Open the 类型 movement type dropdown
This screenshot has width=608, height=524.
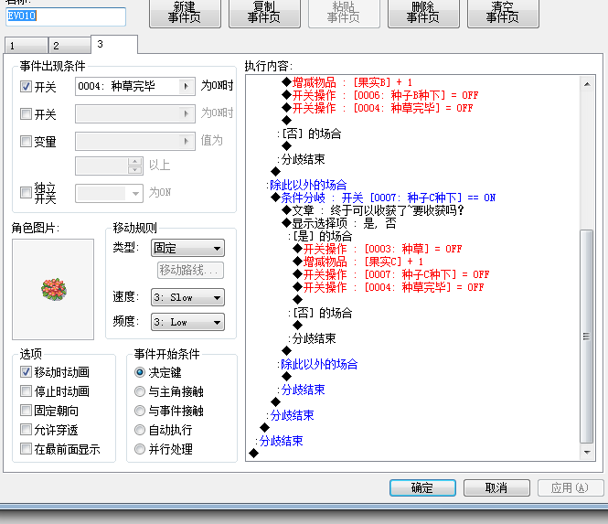coord(187,248)
